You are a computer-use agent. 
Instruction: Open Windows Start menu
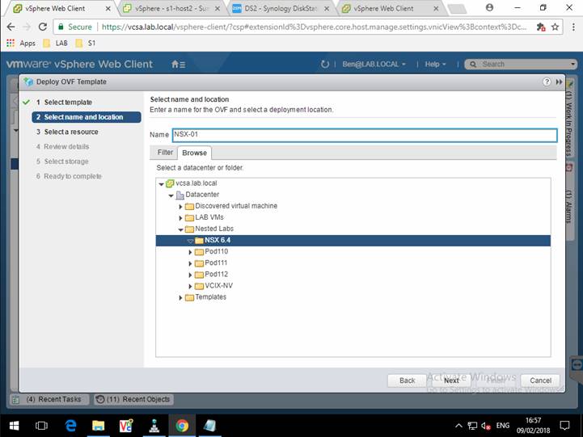[14, 426]
